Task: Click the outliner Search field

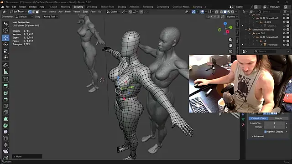Action: pyautogui.click(x=269, y=12)
